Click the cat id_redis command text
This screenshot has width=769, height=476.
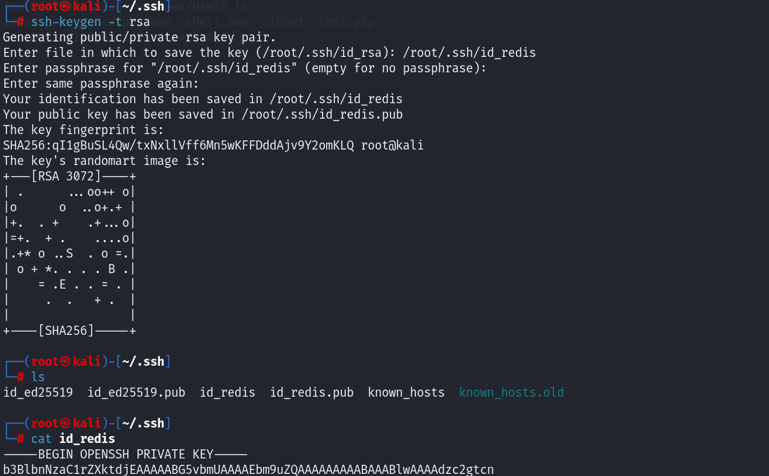click(73, 439)
